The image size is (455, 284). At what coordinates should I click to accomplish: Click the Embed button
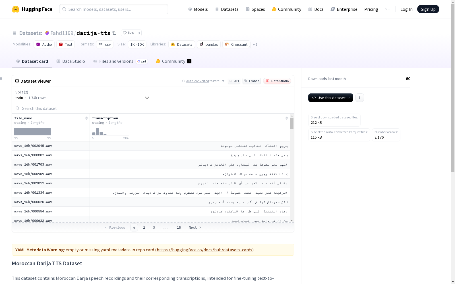click(x=252, y=81)
